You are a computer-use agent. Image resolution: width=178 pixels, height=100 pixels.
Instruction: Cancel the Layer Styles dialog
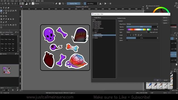tap(165, 80)
